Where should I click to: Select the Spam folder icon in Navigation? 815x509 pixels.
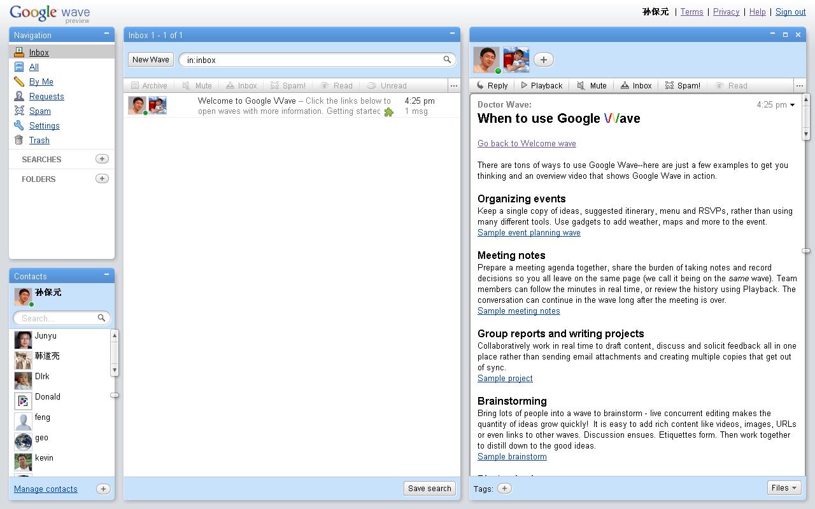point(19,111)
